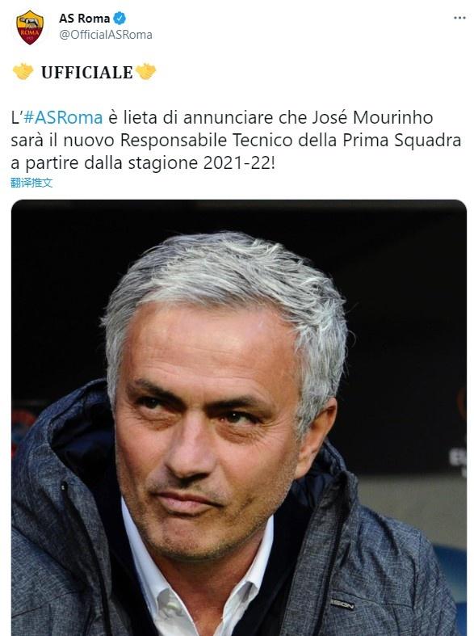
Task: Select the bold UFFICIALE heading
Action: click(x=86, y=73)
